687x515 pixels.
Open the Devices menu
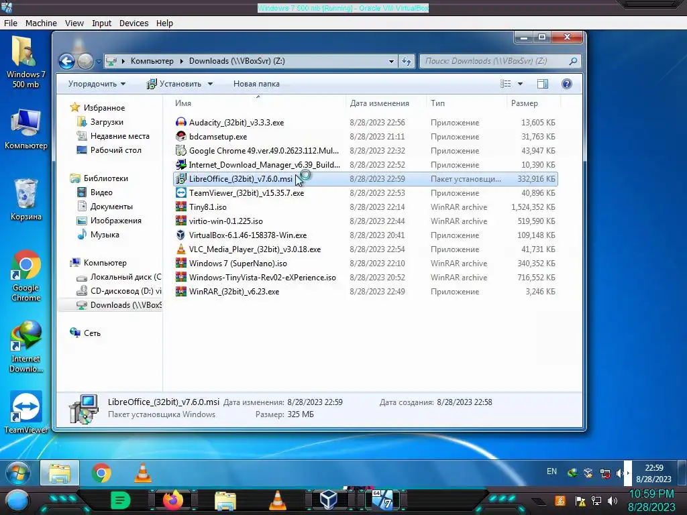tap(134, 23)
